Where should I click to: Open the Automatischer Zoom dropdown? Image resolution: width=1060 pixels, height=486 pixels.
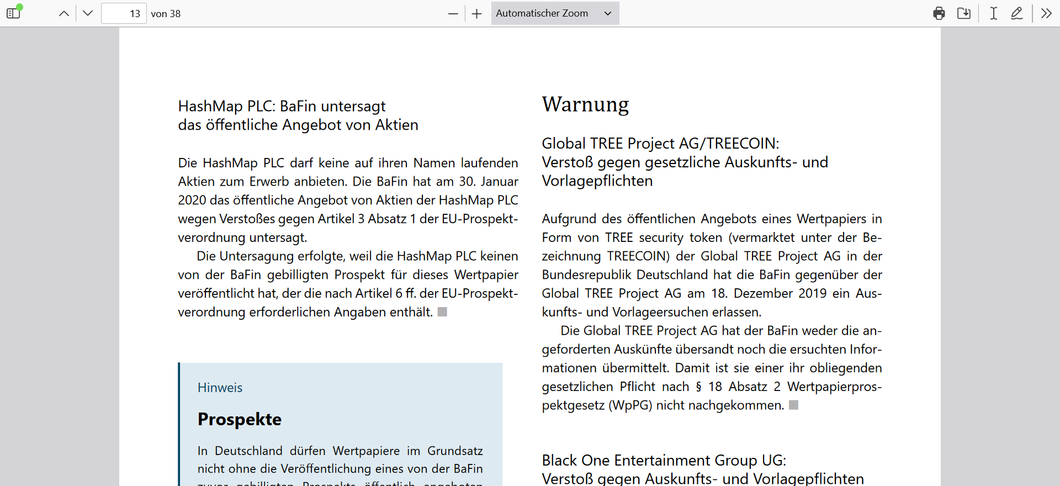pos(554,13)
